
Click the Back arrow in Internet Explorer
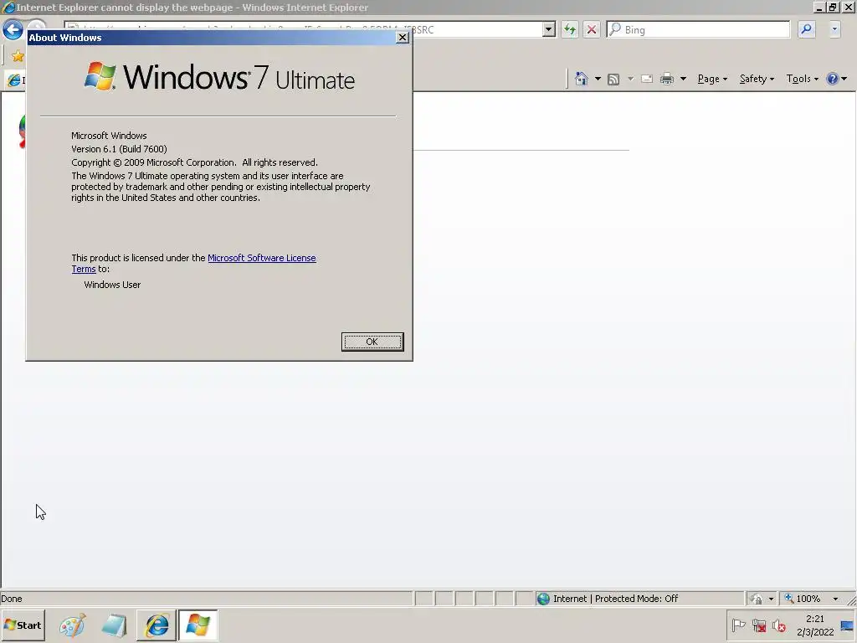click(x=13, y=29)
